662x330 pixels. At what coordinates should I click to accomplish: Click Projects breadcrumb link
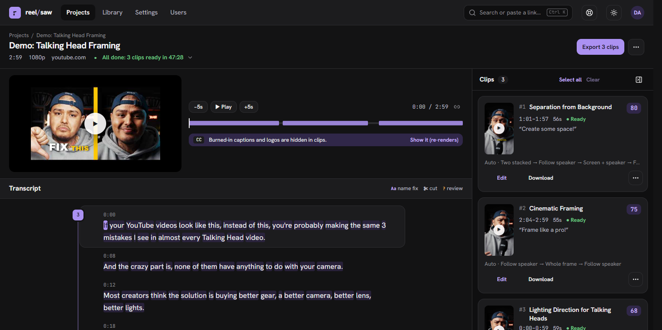(19, 35)
